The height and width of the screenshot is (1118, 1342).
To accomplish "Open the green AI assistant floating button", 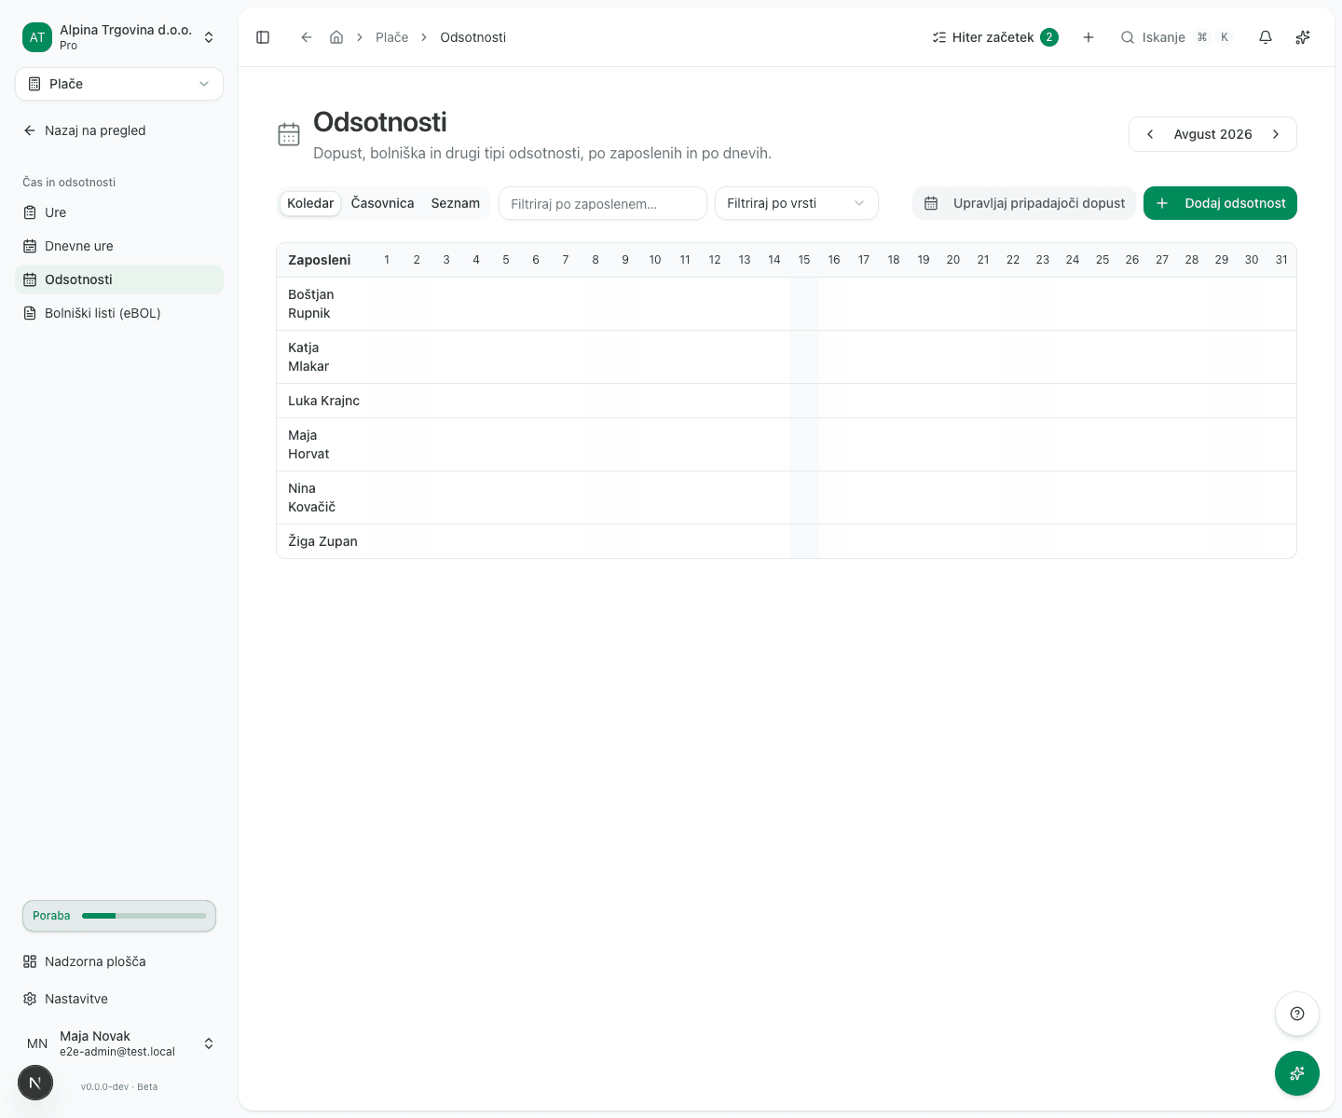I will tap(1297, 1073).
